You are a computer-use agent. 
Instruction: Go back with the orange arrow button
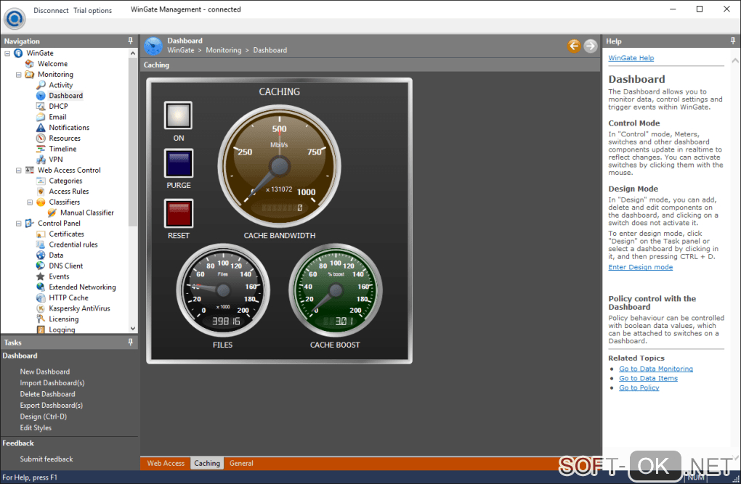(574, 46)
